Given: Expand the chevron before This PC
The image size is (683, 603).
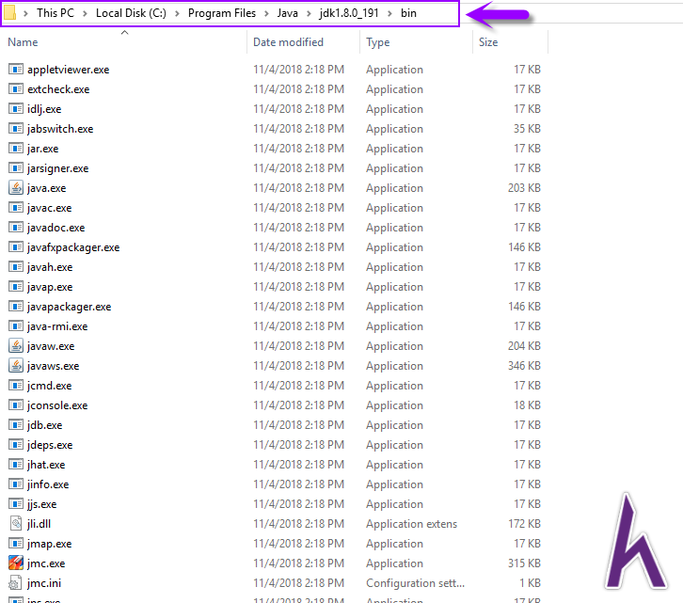Looking at the screenshot, I should 25,13.
